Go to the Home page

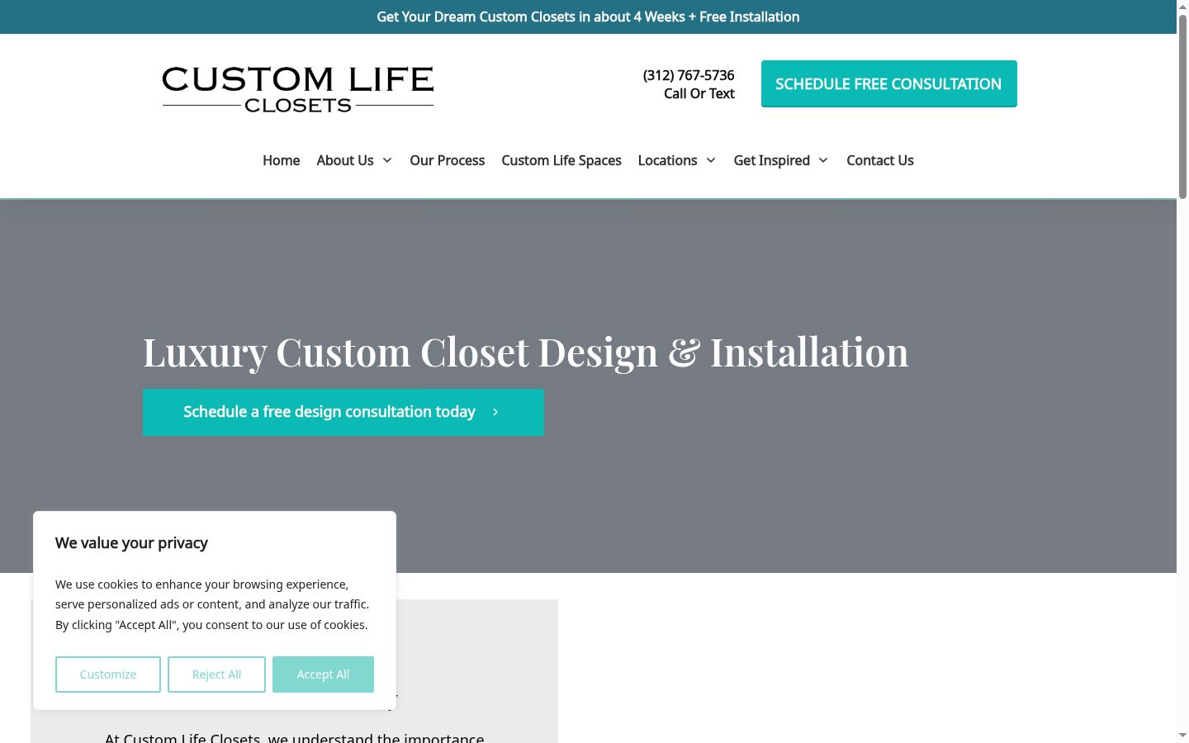(281, 160)
